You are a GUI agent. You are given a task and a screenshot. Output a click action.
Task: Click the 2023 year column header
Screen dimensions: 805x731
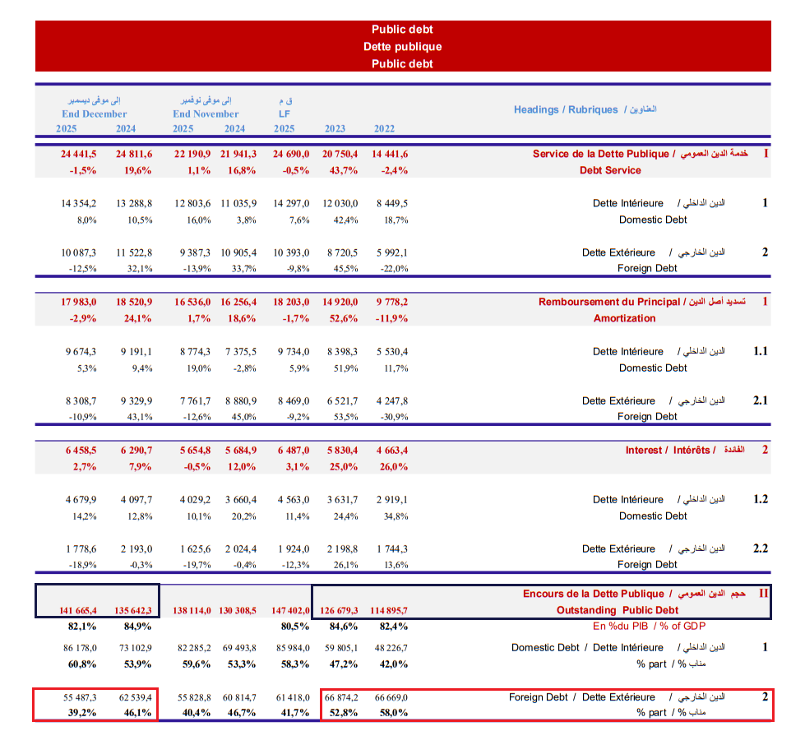pyautogui.click(x=335, y=128)
